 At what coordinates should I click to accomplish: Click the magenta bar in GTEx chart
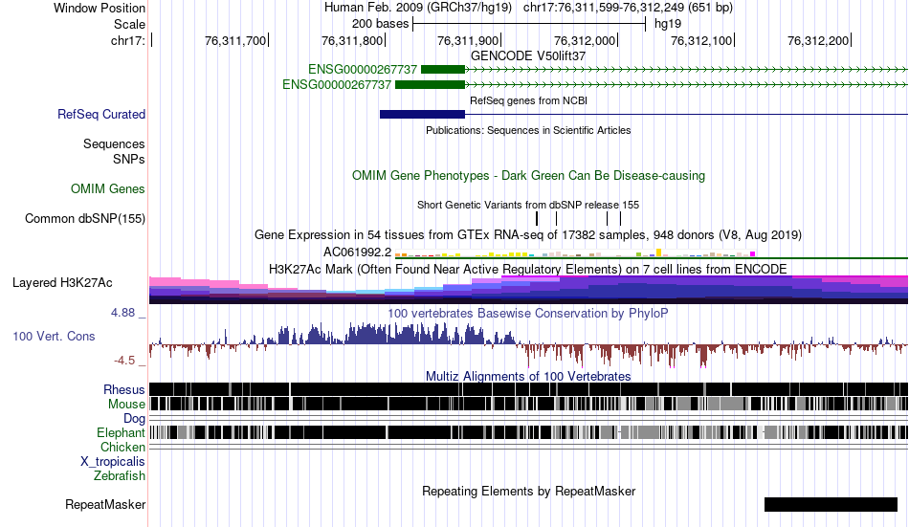[752, 253]
